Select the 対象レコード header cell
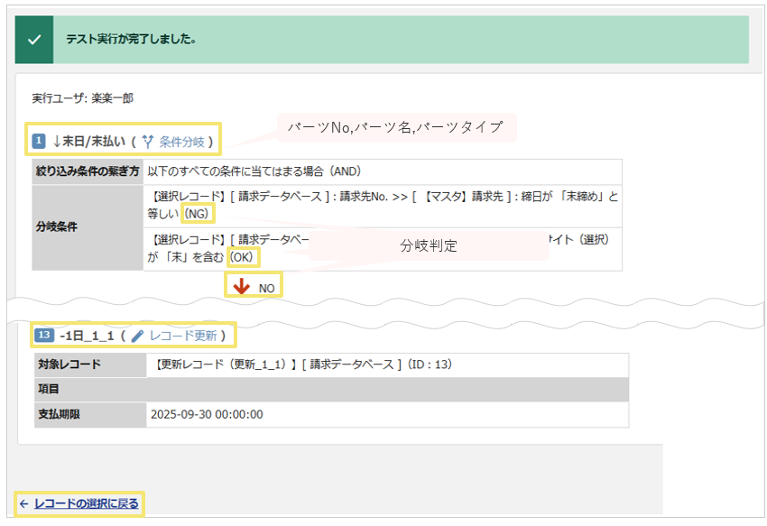 pyautogui.click(x=90, y=365)
